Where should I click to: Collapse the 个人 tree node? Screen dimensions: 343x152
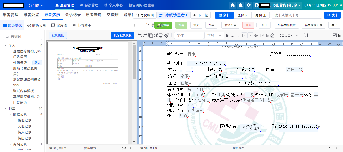(6, 45)
